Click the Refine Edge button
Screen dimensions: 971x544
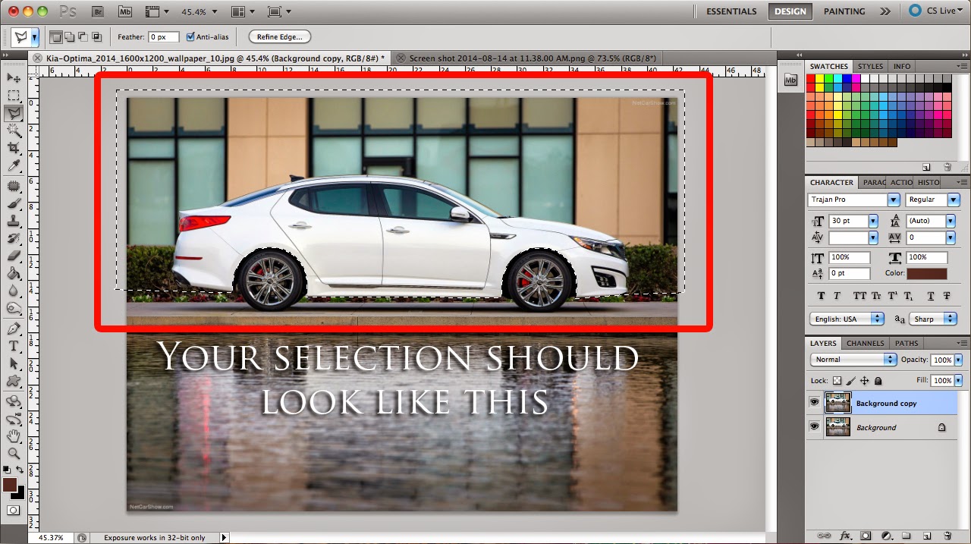[x=279, y=36]
